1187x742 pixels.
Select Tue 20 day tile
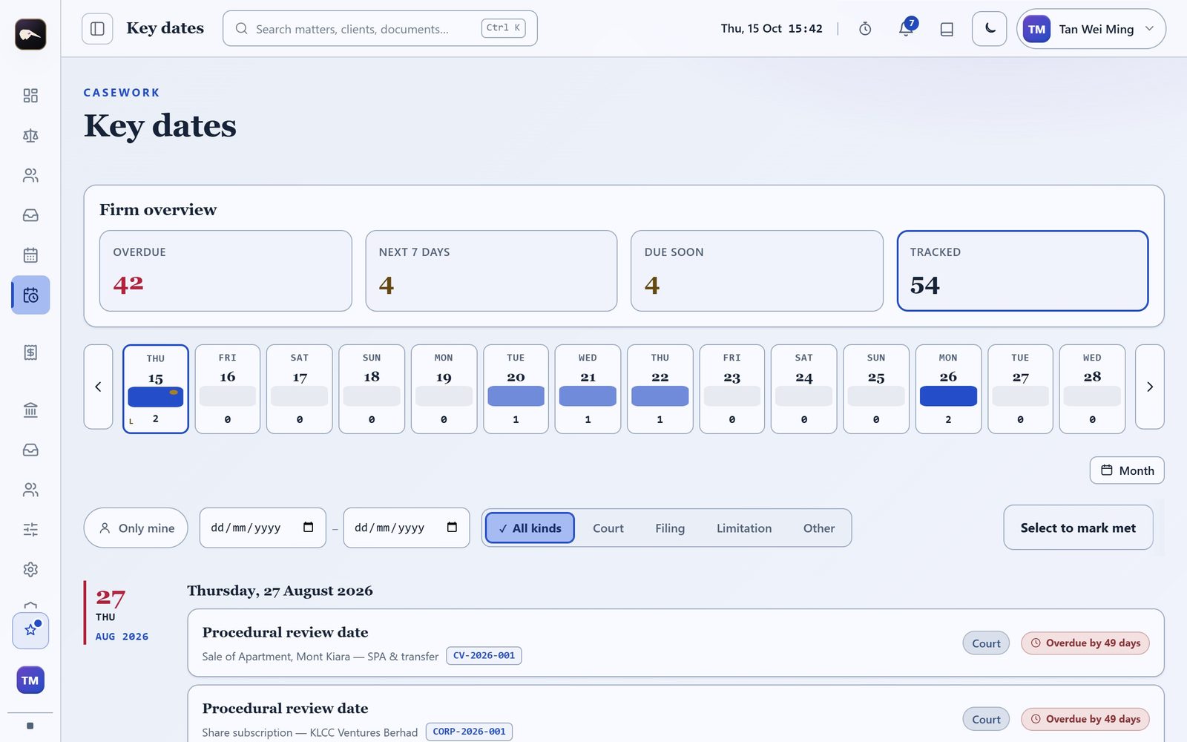point(516,389)
